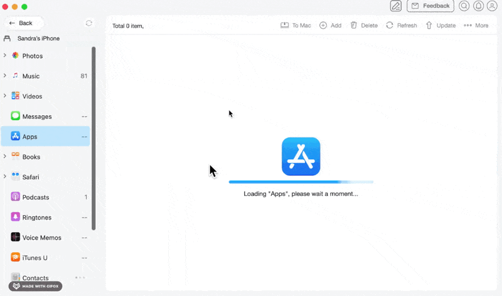The width and height of the screenshot is (502, 296).
Task: Click the large App Store loading icon
Action: (x=301, y=156)
